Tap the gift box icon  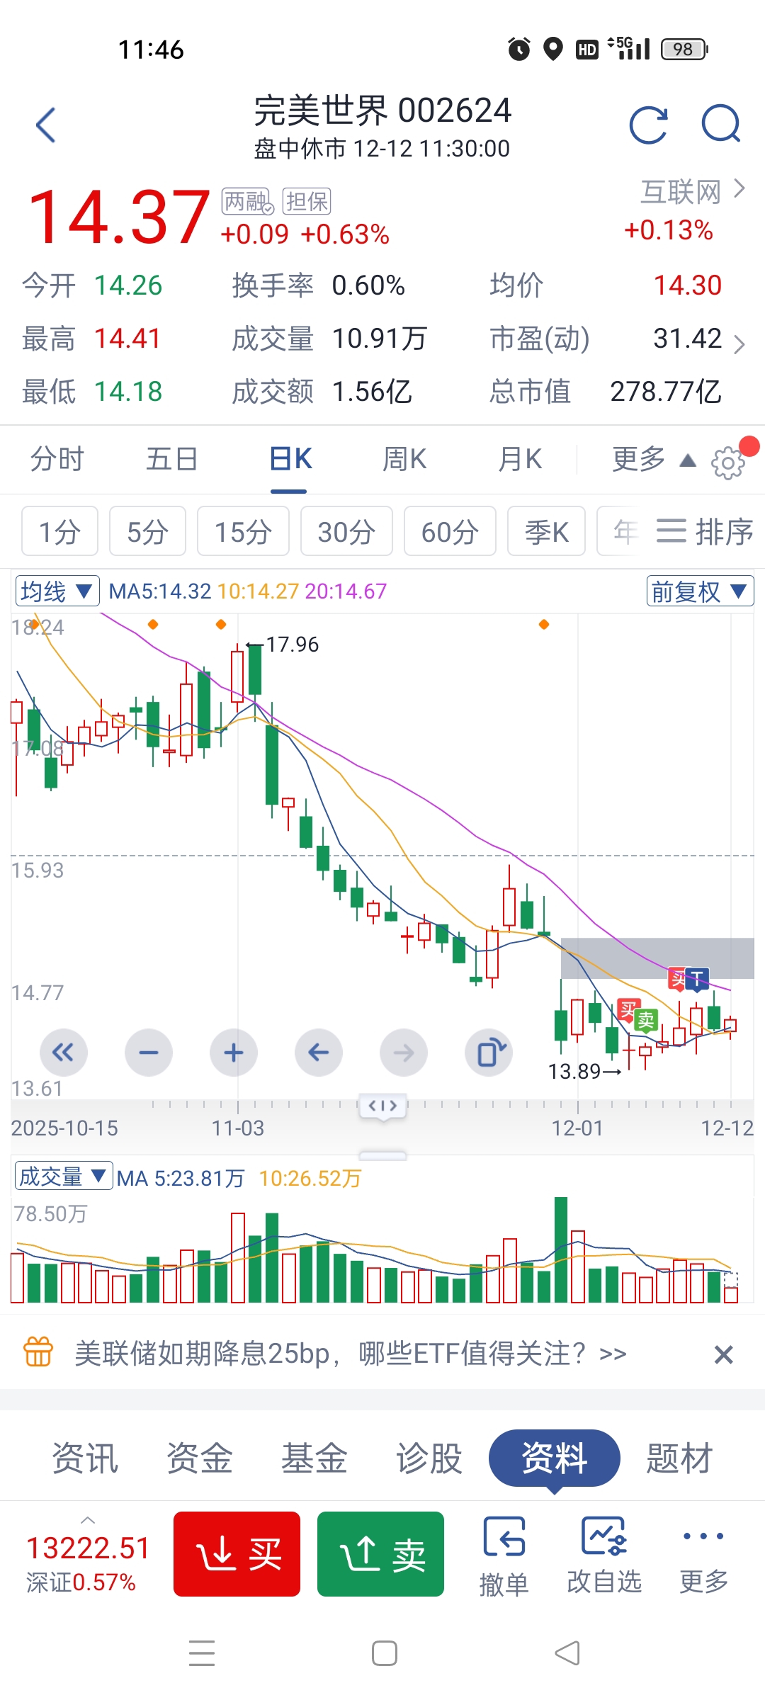coord(38,1351)
